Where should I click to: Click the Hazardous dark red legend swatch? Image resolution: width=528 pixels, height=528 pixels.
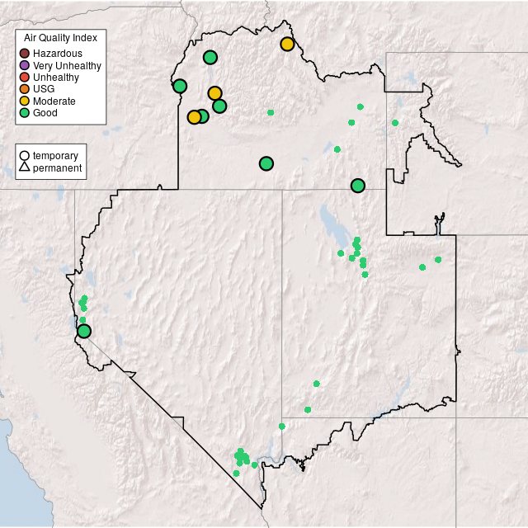click(25, 54)
